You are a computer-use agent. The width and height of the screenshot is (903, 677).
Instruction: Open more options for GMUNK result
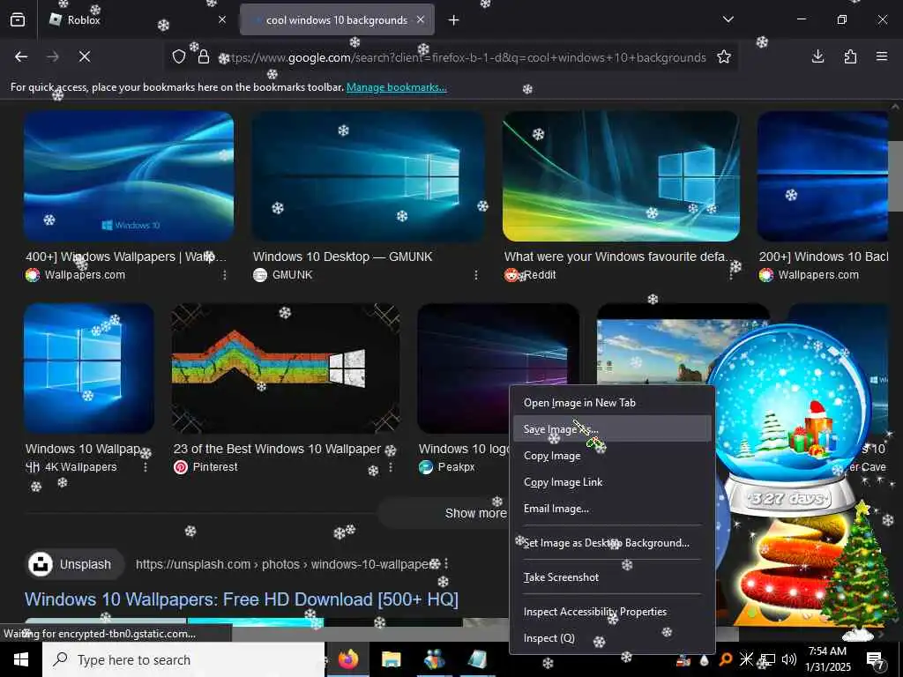475,275
